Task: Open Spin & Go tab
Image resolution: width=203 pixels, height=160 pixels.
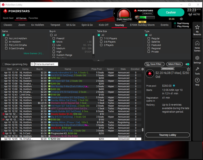Action: point(87,25)
